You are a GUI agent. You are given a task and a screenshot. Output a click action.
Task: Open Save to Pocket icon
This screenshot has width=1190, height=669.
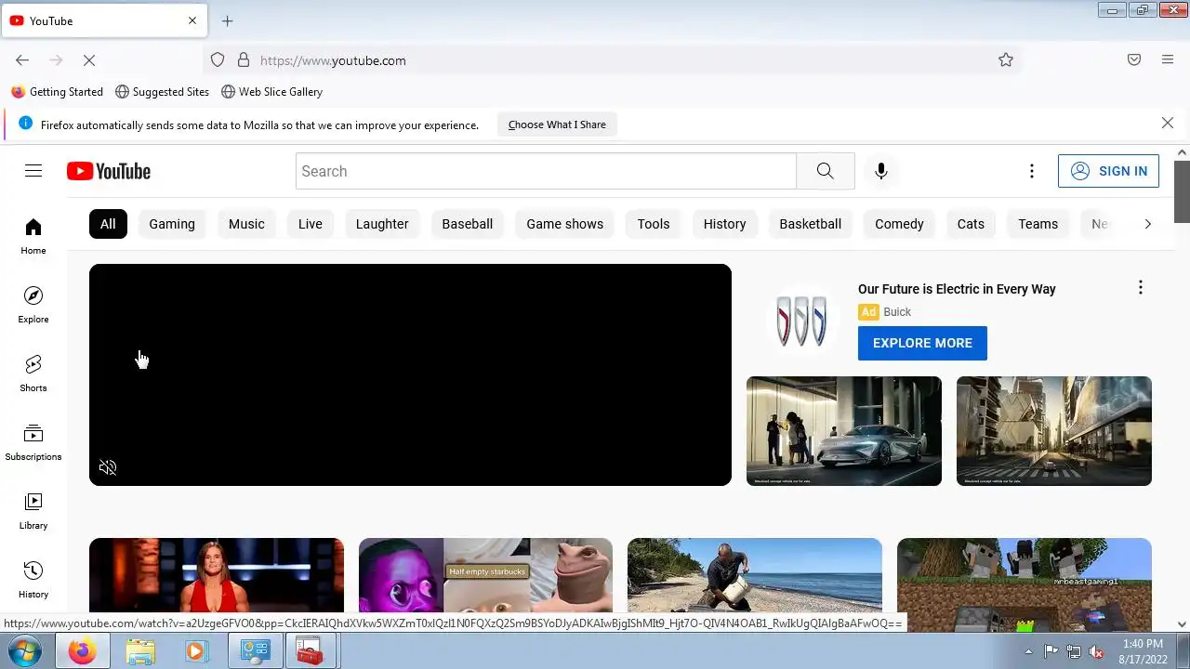click(1134, 60)
